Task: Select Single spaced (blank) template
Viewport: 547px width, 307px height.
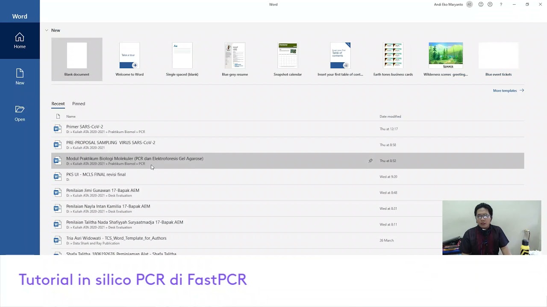Action: 182,59
